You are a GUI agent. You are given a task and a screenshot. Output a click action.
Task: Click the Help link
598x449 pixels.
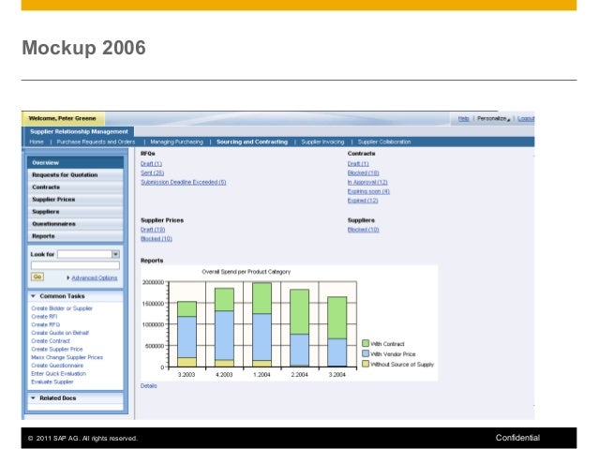click(x=463, y=119)
